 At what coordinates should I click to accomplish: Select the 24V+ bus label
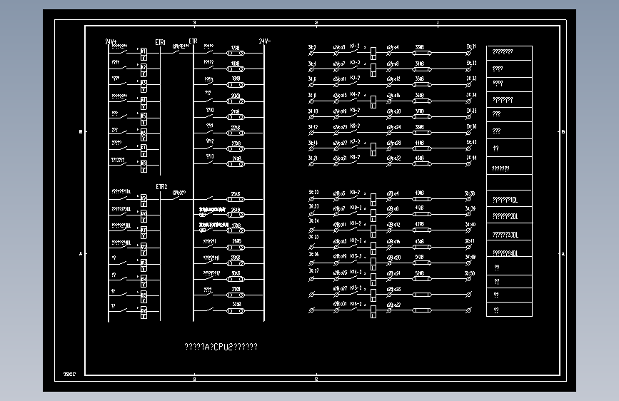click(x=111, y=41)
